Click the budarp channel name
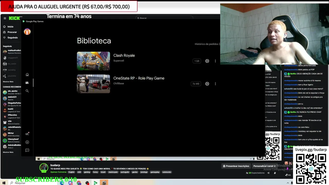Image resolution: width=329 pixels, height=185 pixels. click(55, 165)
